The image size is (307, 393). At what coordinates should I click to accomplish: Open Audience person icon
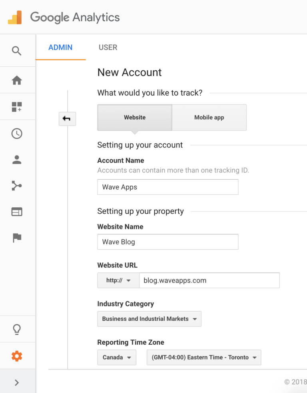click(x=17, y=160)
